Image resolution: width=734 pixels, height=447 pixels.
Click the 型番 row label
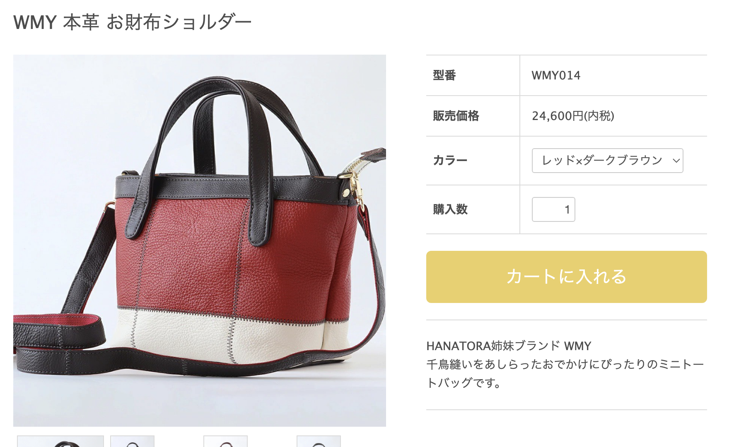click(x=444, y=75)
